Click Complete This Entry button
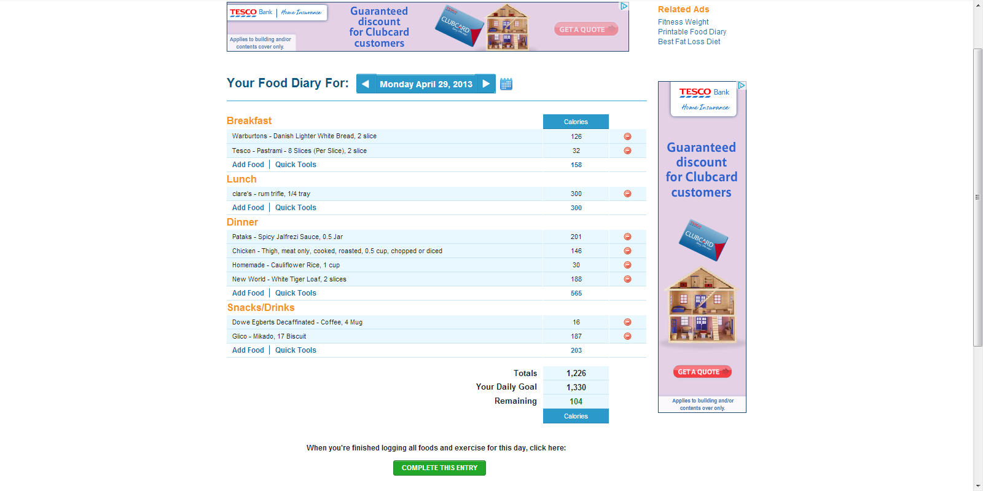983x491 pixels. pos(439,468)
